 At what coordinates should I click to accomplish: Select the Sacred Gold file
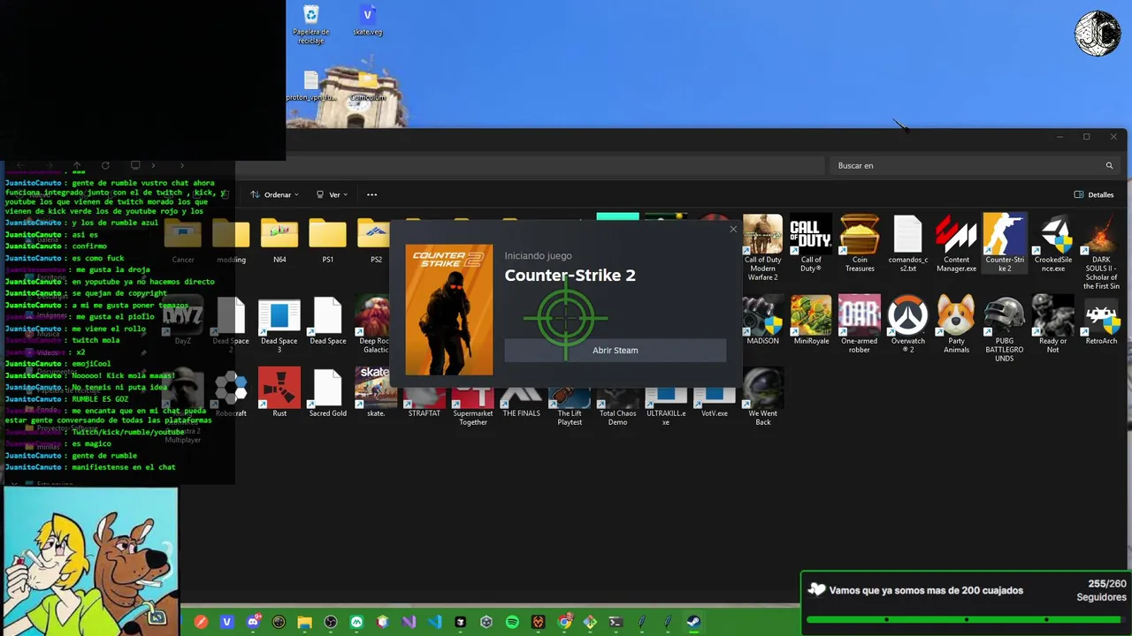point(327,393)
